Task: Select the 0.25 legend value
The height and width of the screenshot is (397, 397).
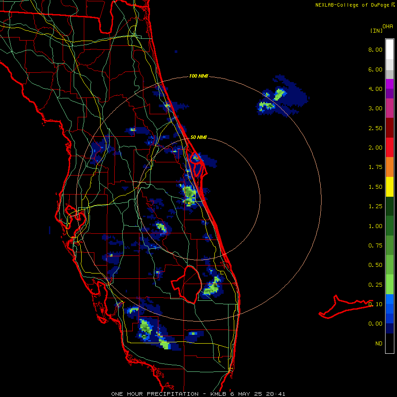Action: click(x=375, y=285)
